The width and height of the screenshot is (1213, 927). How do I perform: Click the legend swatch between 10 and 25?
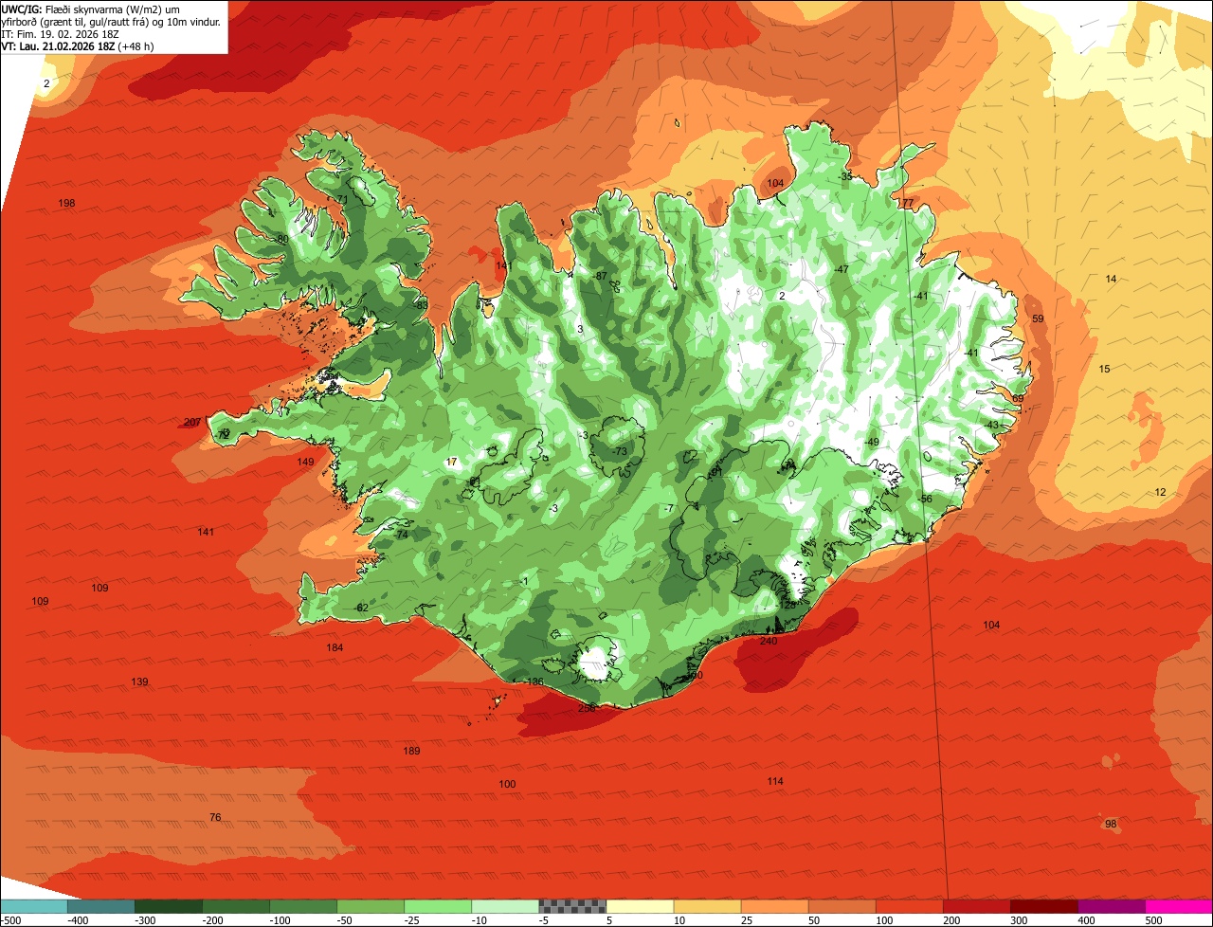click(x=707, y=905)
